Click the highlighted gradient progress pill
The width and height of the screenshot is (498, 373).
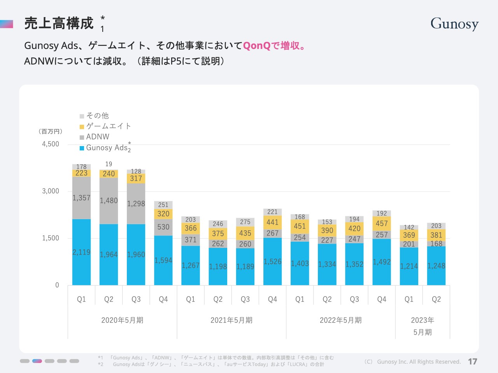click(37, 361)
